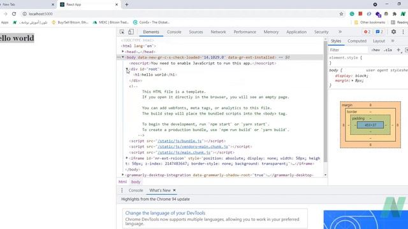This screenshot has height=229, width=408.
Task: Select the Styles sidebar tab
Action: 336,41
